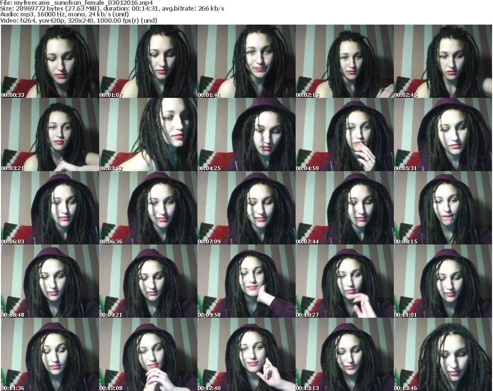Select the thumbnail labeled 00:08:15
Viewport: 493px width, 391px height.
click(x=443, y=208)
